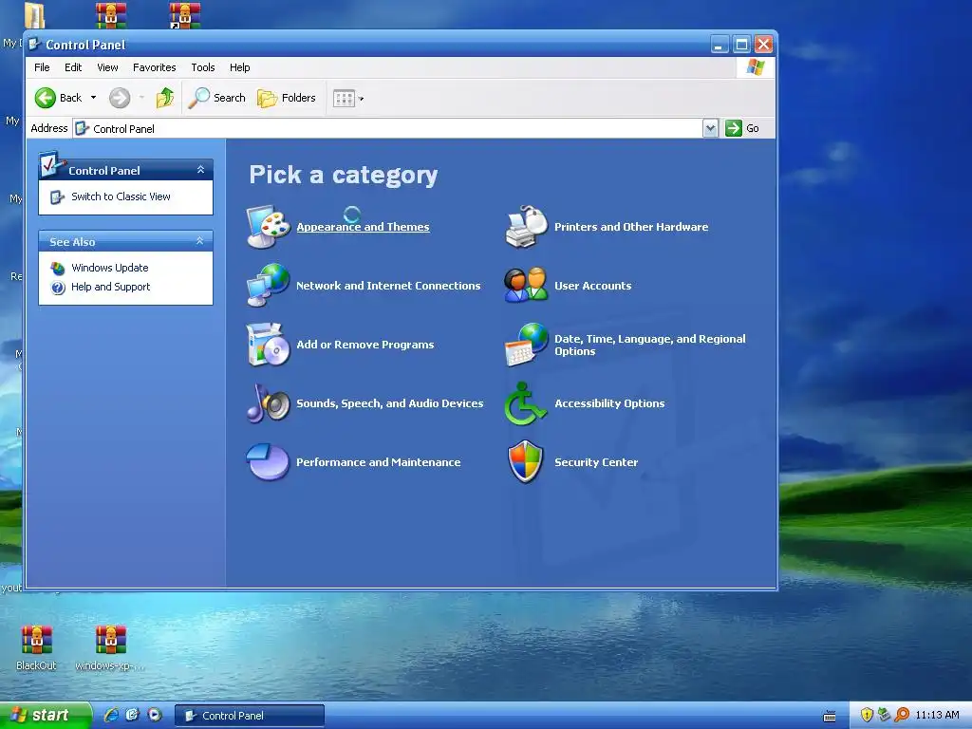972x729 pixels.
Task: Toggle the Folders pane button
Action: coord(287,98)
